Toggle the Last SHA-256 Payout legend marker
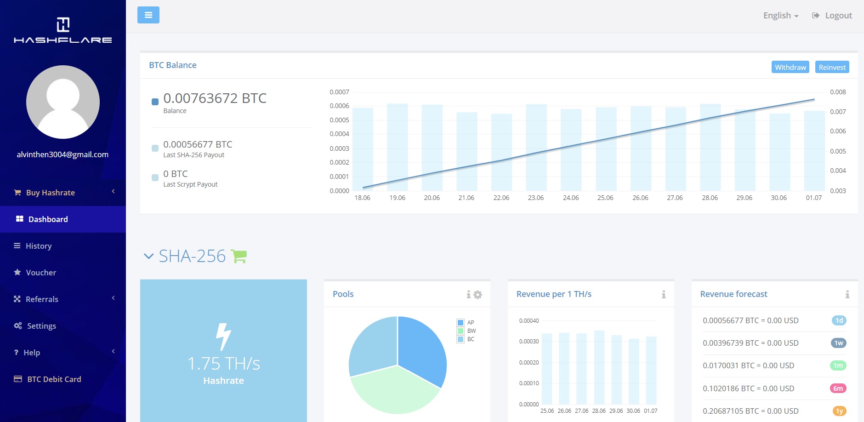Image resolution: width=864 pixels, height=422 pixels. point(155,148)
